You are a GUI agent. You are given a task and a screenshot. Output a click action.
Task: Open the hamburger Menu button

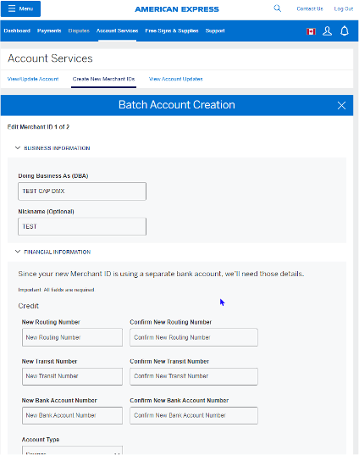pyautogui.click(x=20, y=8)
